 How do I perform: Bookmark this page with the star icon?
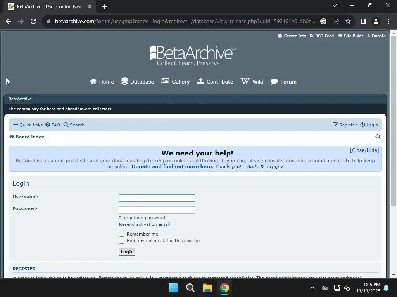(x=348, y=22)
